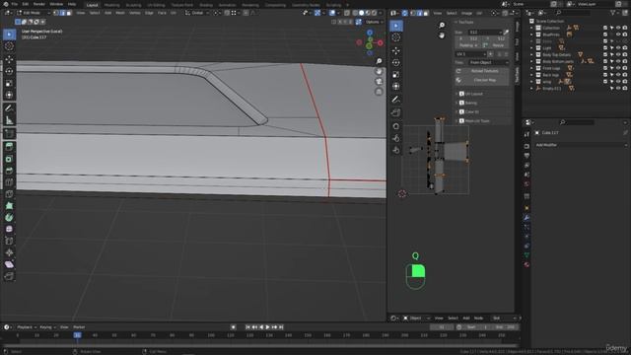The image size is (631, 355).
Task: Open the Add Modifier dropdown
Action: pos(581,145)
